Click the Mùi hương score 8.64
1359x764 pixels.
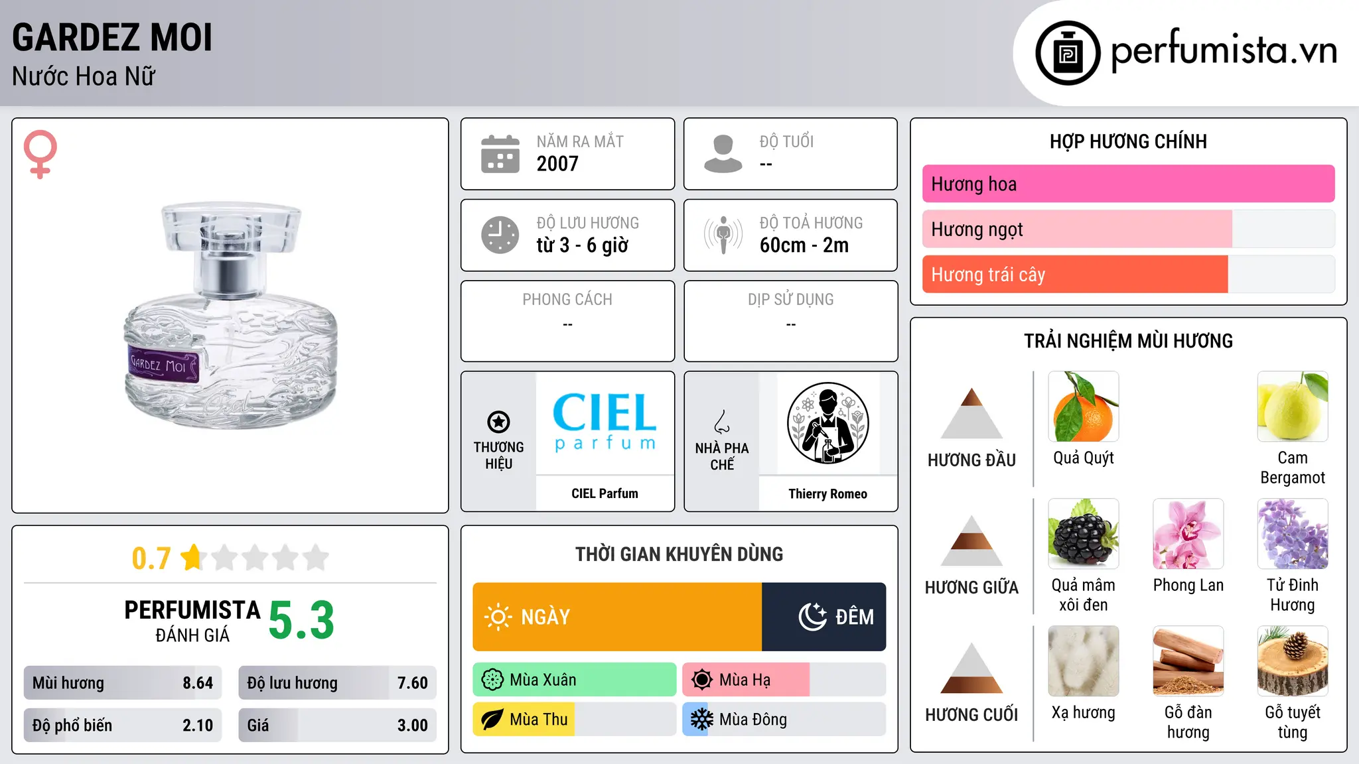coord(198,683)
